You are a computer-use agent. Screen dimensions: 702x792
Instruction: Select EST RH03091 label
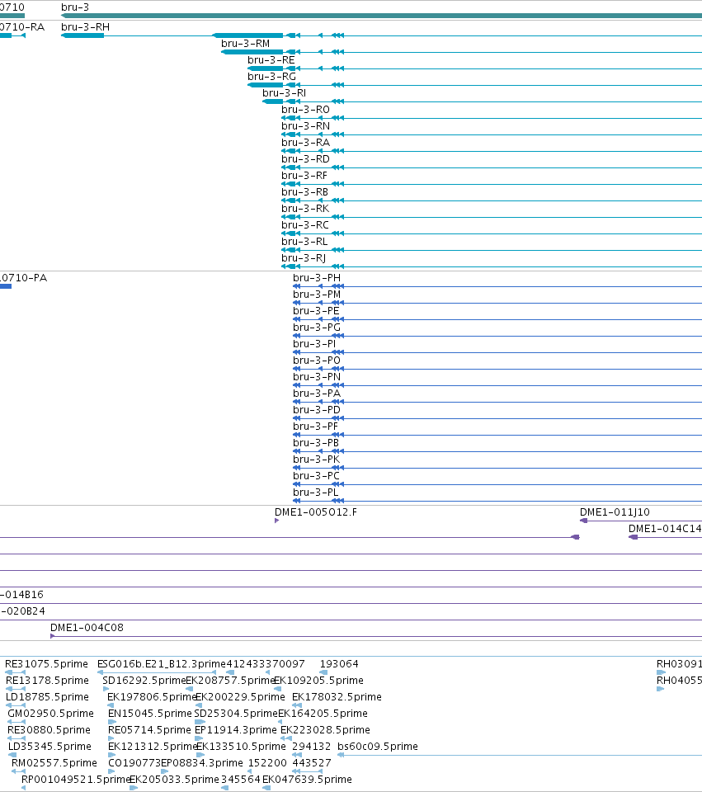pos(679,664)
